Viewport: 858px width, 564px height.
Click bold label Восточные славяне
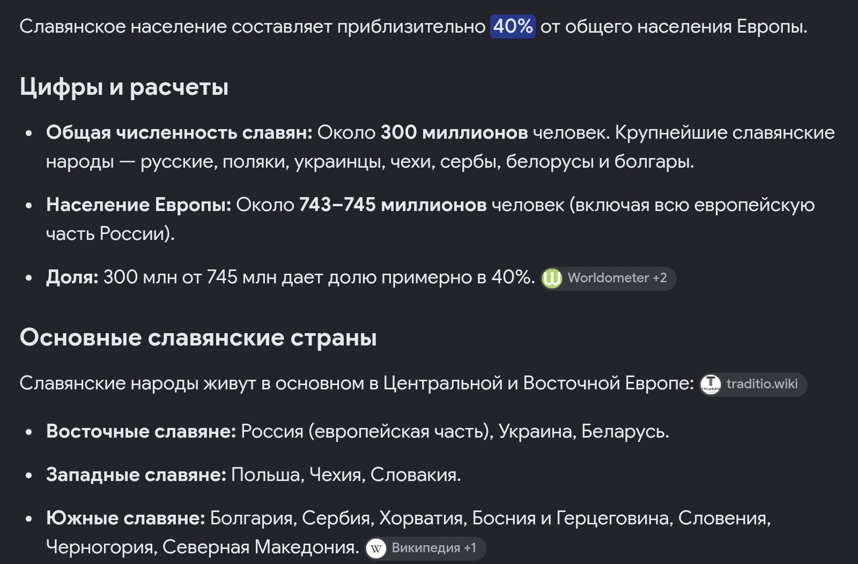tap(141, 431)
